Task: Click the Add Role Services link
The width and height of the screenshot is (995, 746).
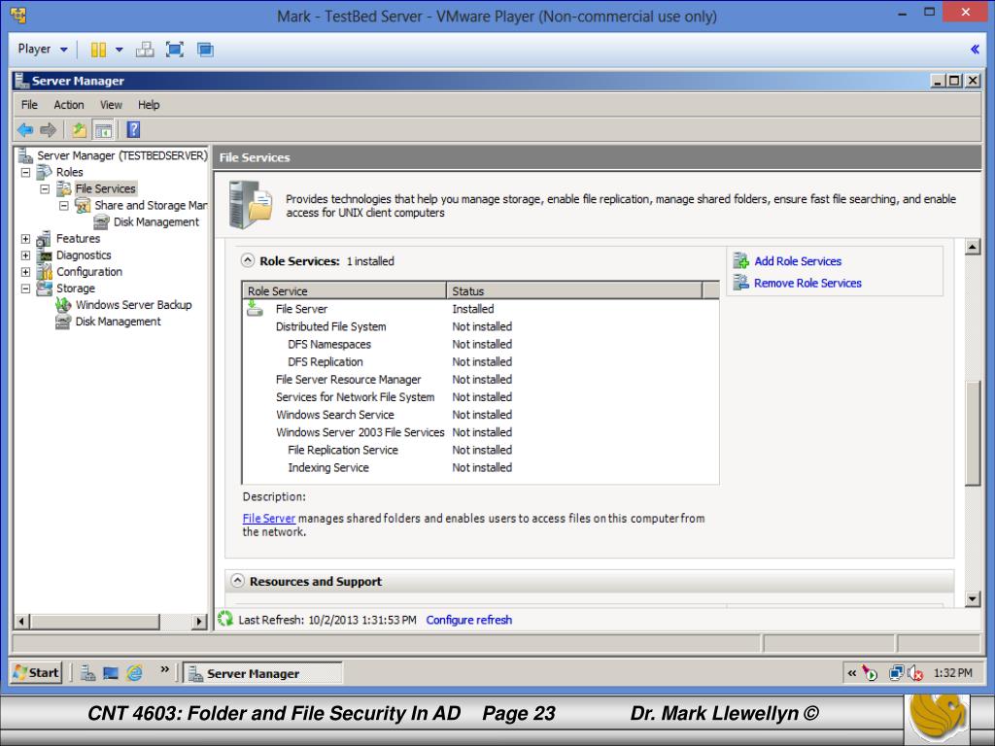Action: coord(798,260)
